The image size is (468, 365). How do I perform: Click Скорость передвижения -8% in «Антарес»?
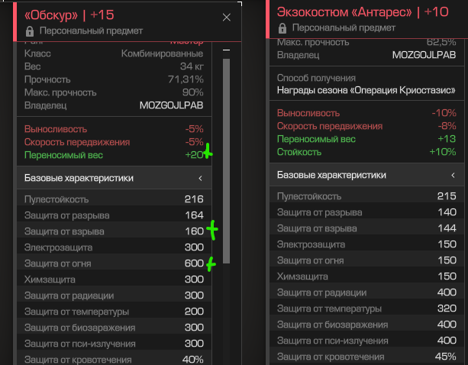point(366,126)
